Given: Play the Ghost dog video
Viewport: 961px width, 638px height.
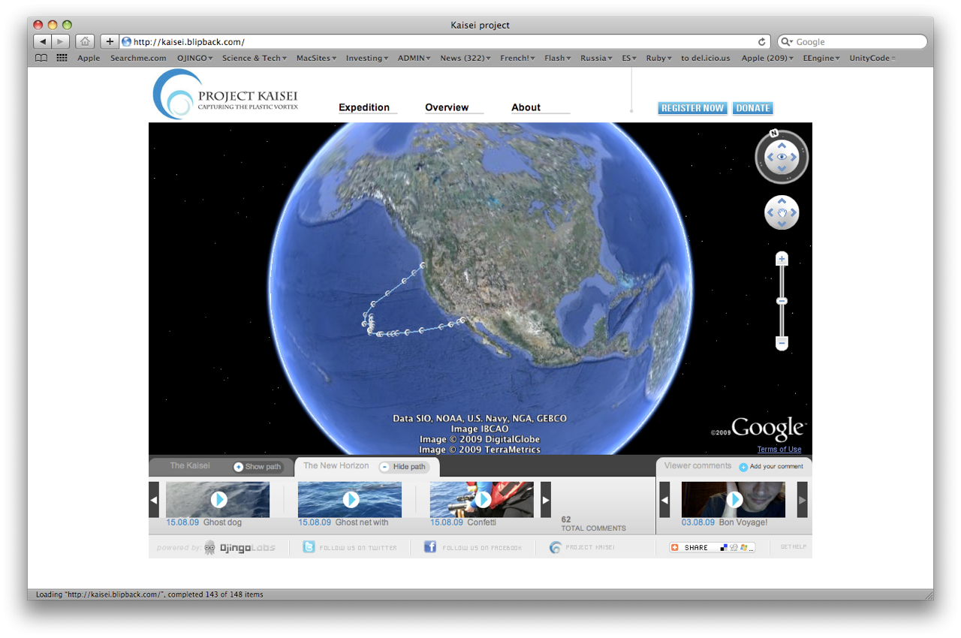Looking at the screenshot, I should 218,499.
